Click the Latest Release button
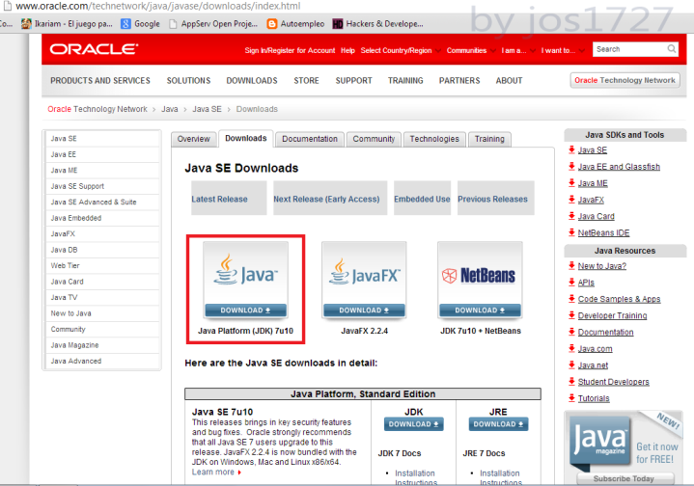This screenshot has width=694, height=486. (x=229, y=198)
